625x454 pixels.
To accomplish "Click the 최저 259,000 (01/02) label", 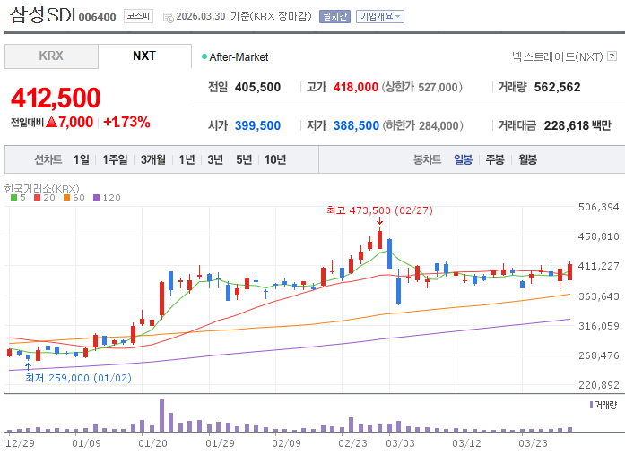I will 79,378.
